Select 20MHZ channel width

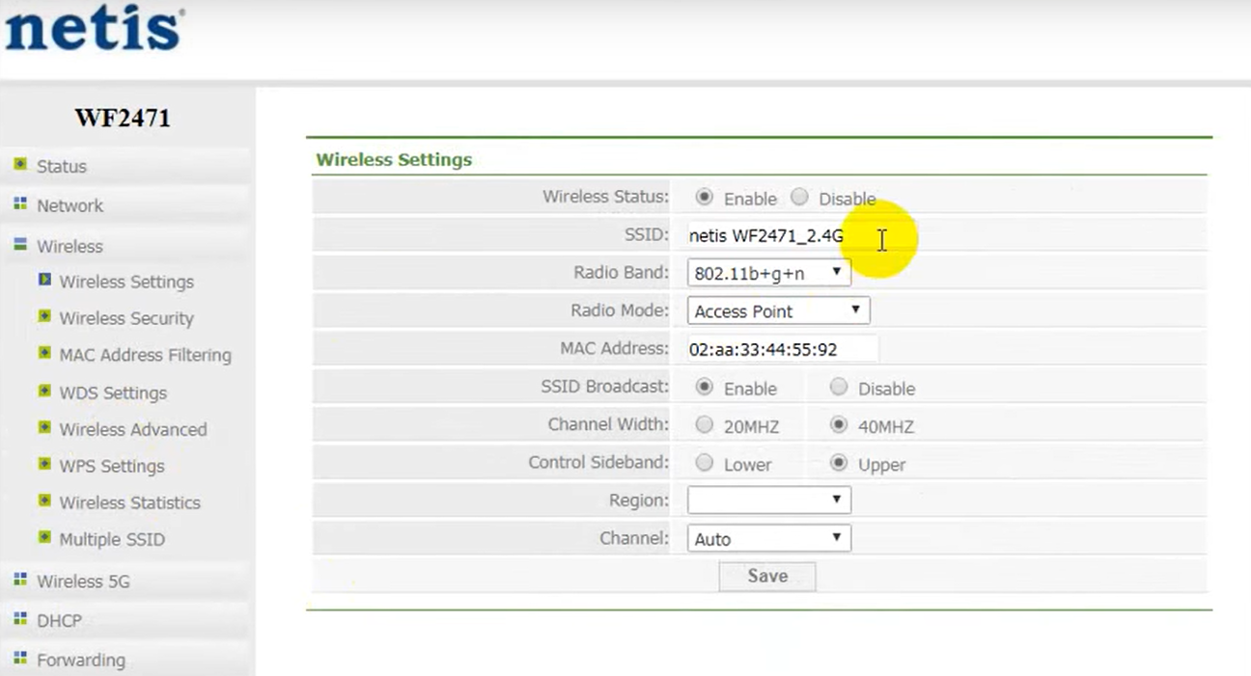click(x=705, y=424)
